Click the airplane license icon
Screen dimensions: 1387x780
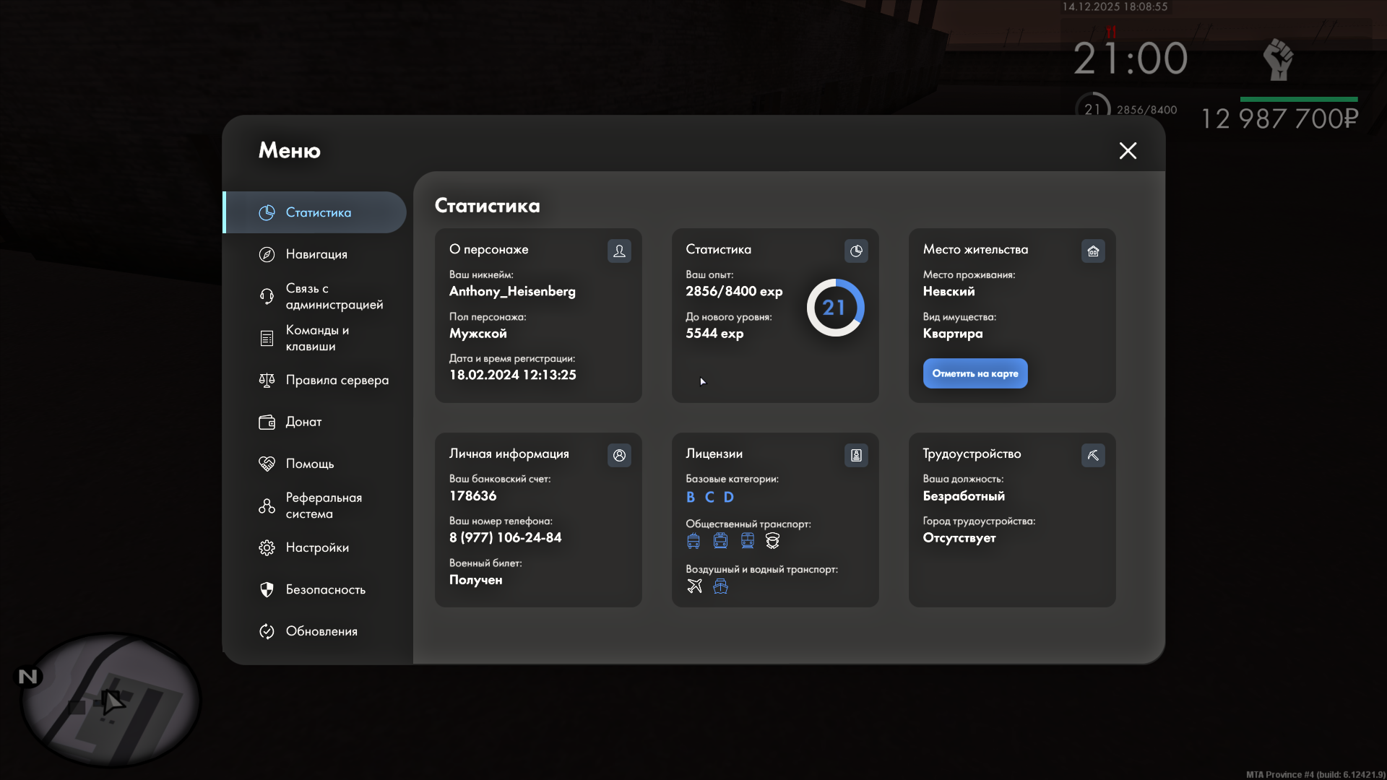tap(694, 586)
